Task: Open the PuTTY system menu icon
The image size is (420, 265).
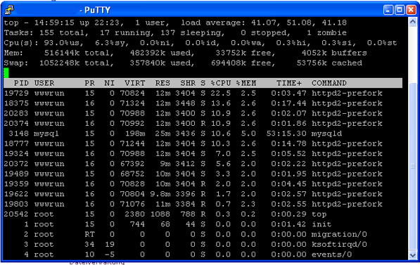Action: coord(9,10)
